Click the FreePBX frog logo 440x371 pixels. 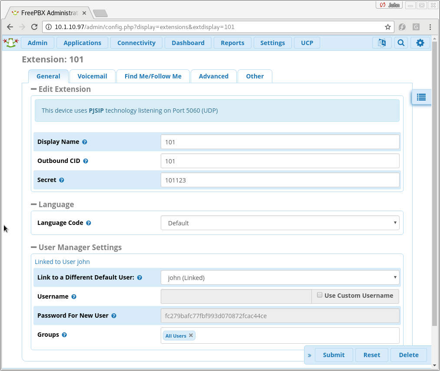10,42
